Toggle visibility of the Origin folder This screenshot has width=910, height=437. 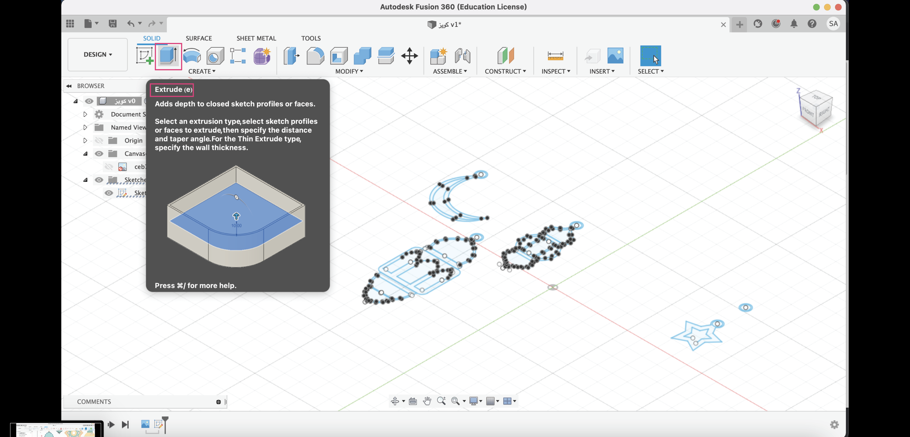[x=99, y=141]
